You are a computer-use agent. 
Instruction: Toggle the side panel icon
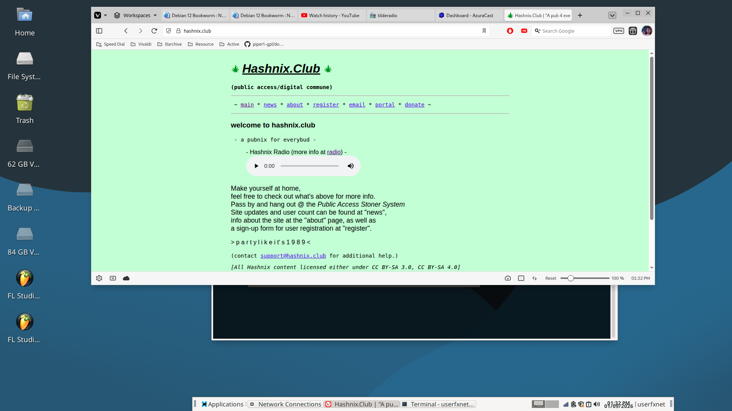(x=99, y=31)
